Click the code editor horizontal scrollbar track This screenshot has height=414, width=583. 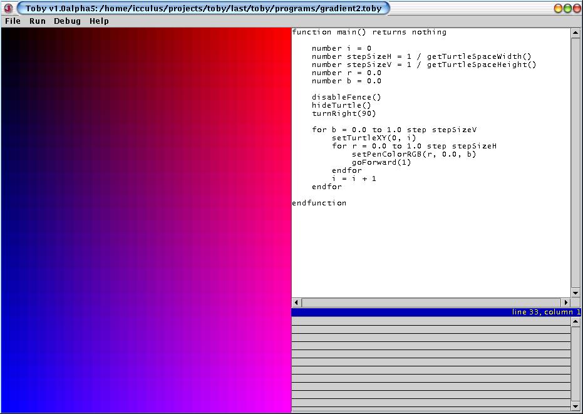coord(431,303)
